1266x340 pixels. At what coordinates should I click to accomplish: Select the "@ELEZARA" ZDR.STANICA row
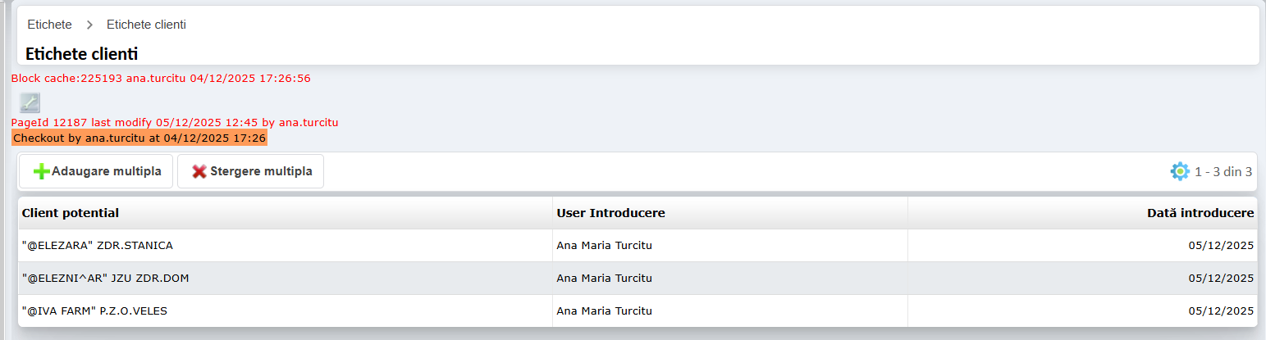point(98,245)
